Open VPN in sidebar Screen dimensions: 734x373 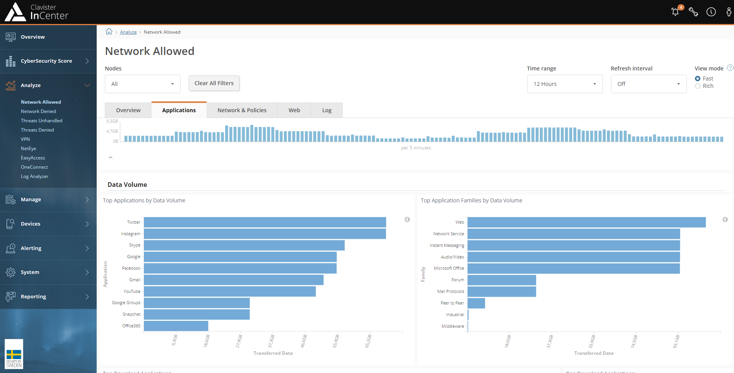pos(25,139)
